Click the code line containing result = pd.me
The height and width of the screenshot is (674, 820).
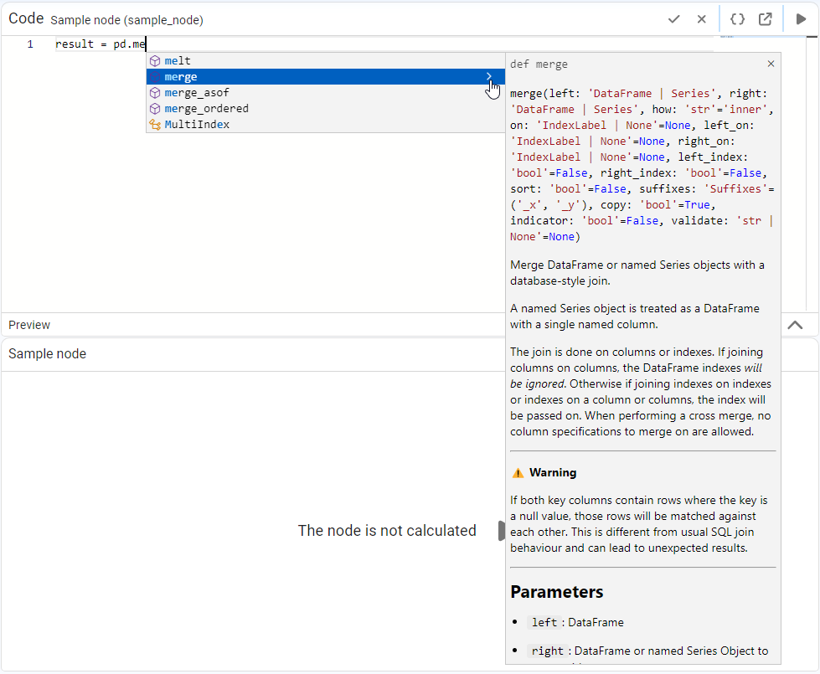coord(101,44)
